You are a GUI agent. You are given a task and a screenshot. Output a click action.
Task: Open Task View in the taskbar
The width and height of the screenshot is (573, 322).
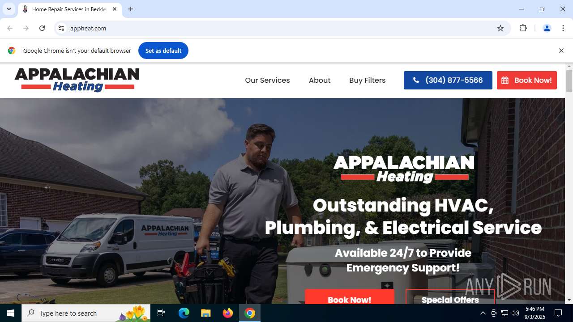161,313
